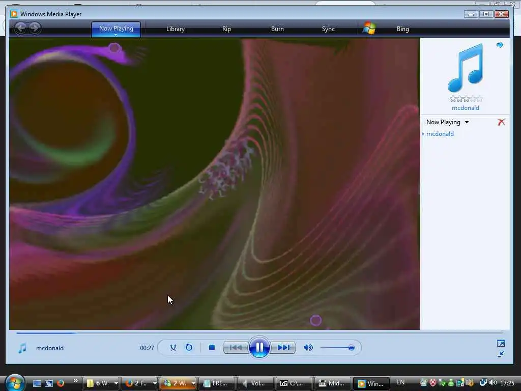The width and height of the screenshot is (521, 391).
Task: Click the Windows Media Player title icon
Action: coord(14,14)
